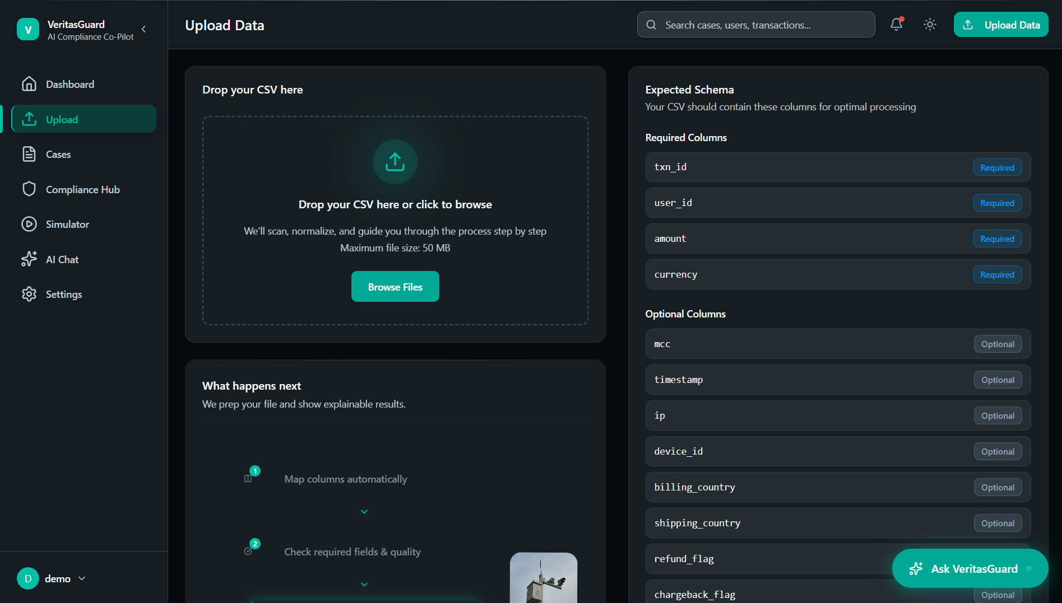Click the Expected Schema heading
This screenshot has height=603, width=1062.
point(689,90)
